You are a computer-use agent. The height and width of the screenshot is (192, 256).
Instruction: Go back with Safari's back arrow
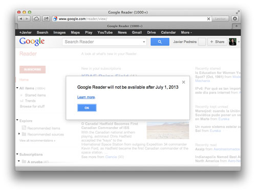click(20, 18)
